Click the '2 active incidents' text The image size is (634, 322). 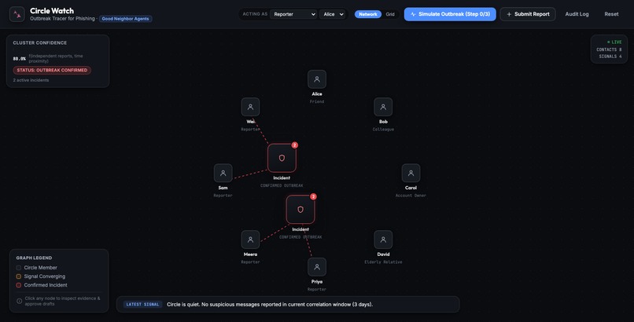point(31,80)
